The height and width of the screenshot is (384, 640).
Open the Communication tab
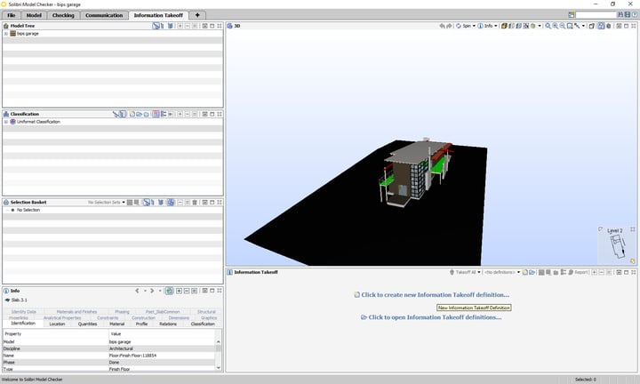tap(104, 15)
